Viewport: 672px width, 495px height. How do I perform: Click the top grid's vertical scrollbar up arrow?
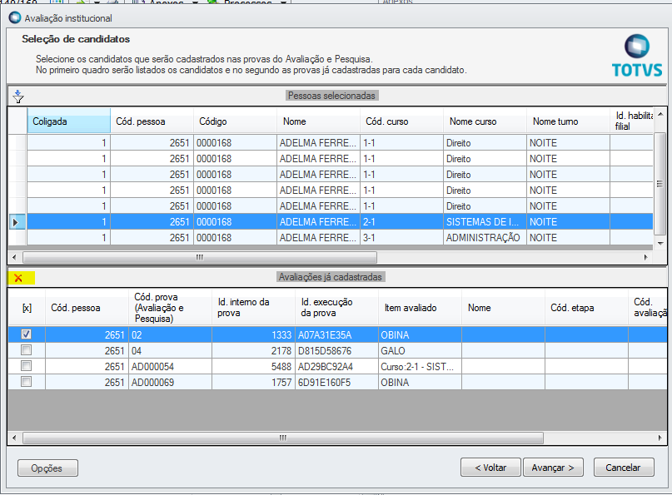coord(660,114)
